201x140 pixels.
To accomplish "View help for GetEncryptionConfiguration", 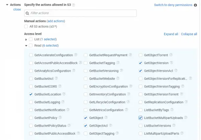I will click(131, 86).
